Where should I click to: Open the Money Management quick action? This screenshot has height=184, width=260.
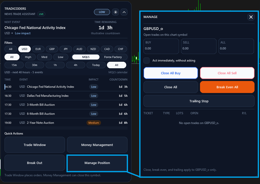click(97, 145)
